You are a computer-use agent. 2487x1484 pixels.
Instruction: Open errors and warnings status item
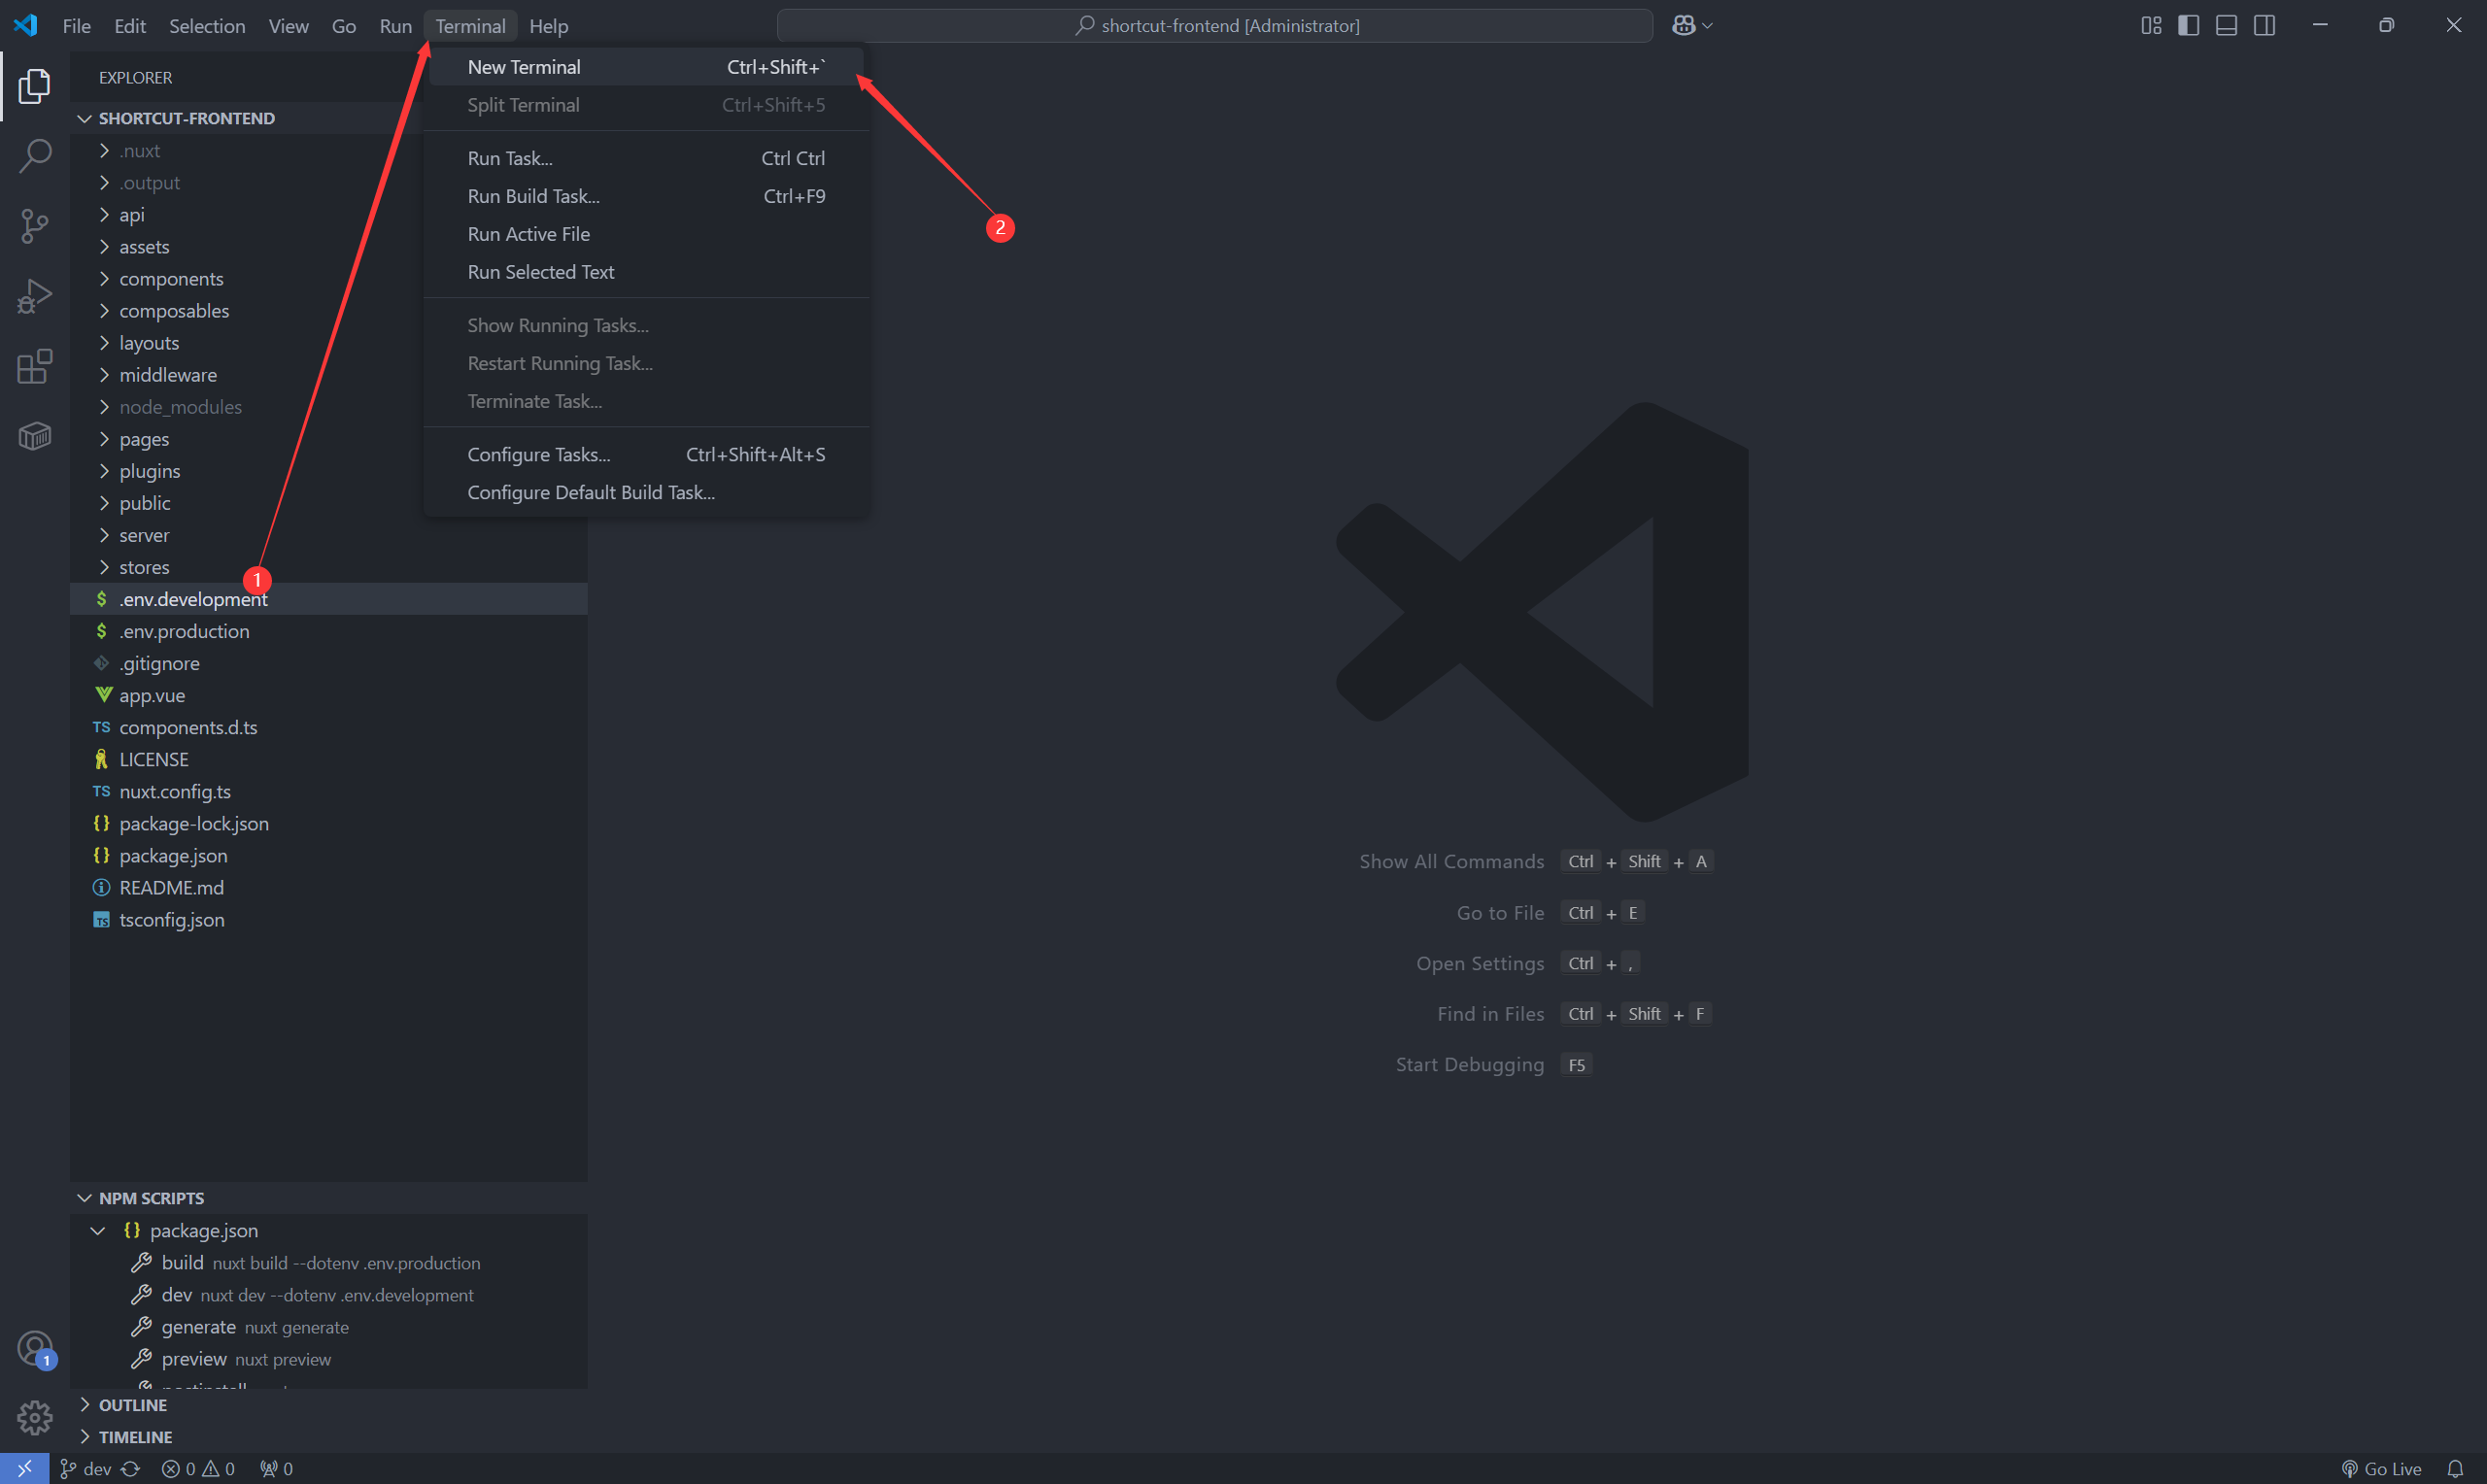click(198, 1468)
